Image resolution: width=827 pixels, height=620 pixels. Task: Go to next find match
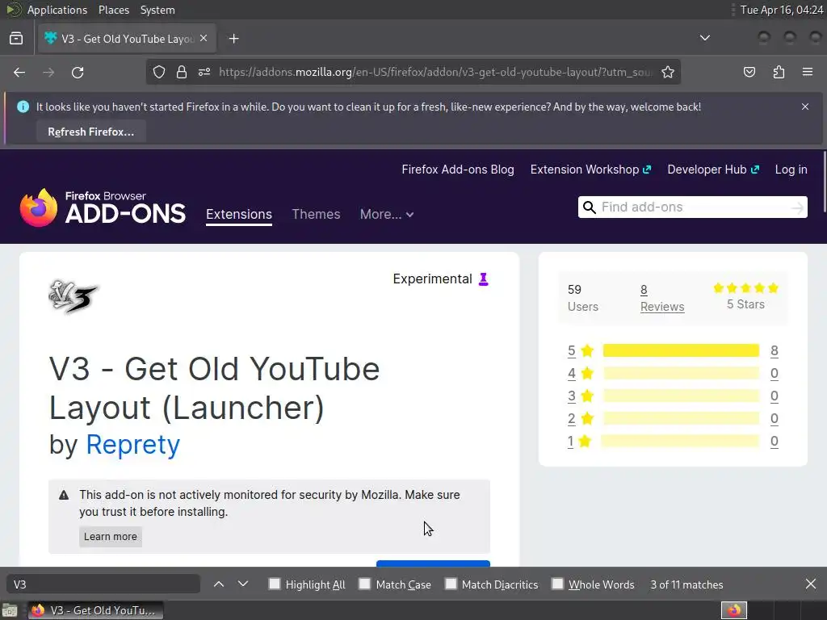(242, 584)
